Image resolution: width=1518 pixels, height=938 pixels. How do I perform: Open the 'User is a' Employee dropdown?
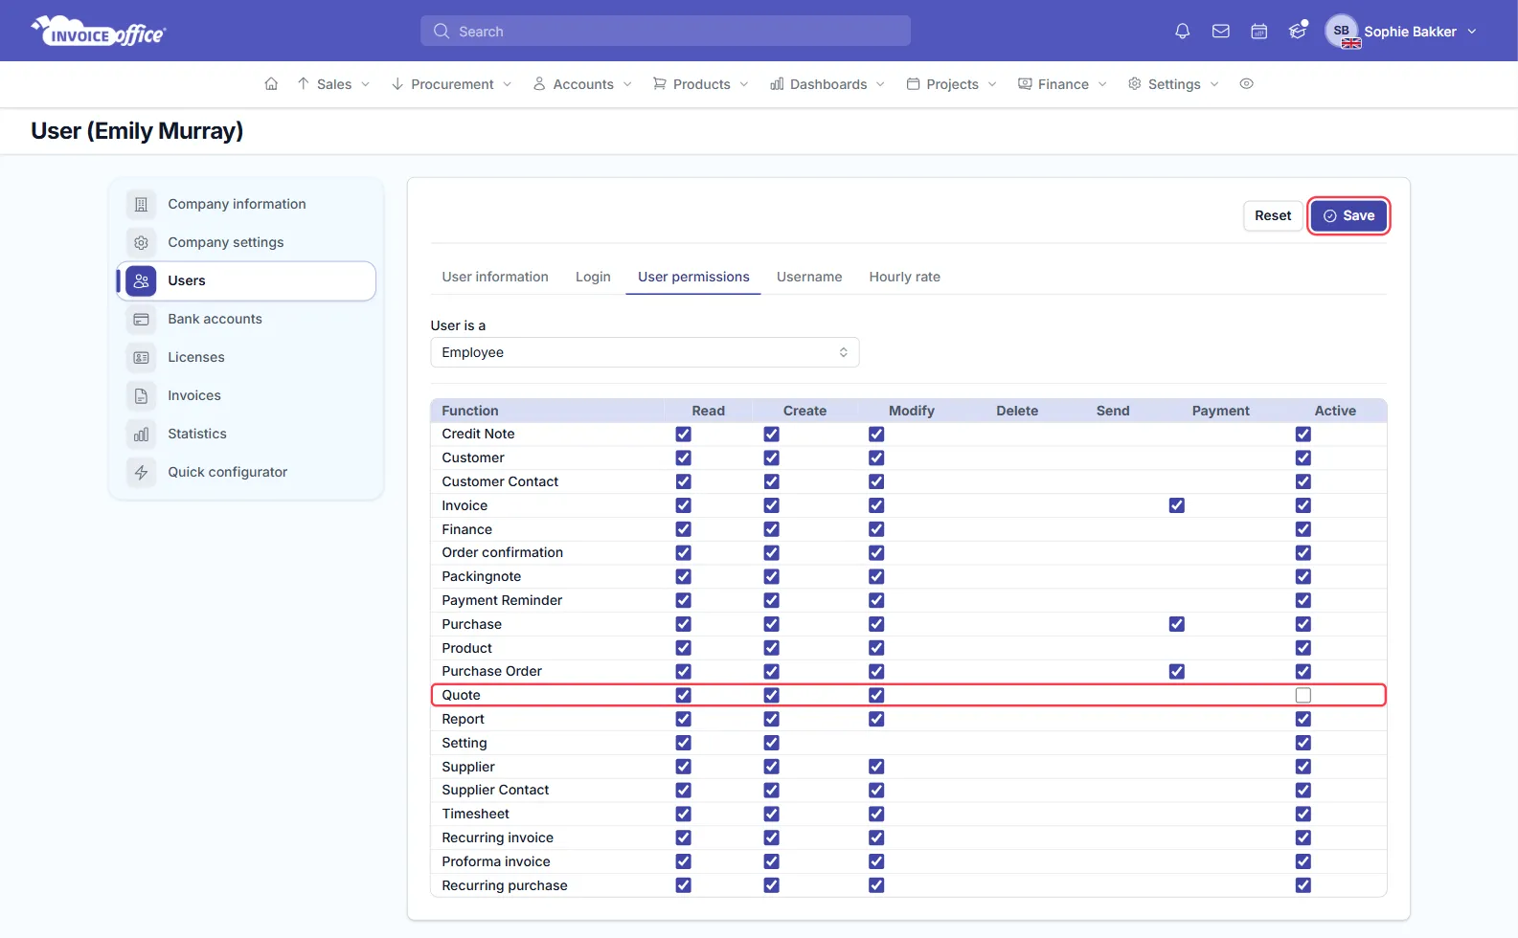tap(645, 352)
